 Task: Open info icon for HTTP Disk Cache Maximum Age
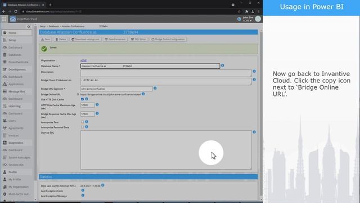97,105
